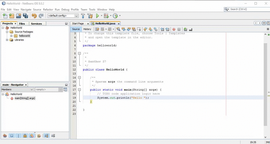Expand the helloworld package node
The image size is (270, 144).
(11, 36)
